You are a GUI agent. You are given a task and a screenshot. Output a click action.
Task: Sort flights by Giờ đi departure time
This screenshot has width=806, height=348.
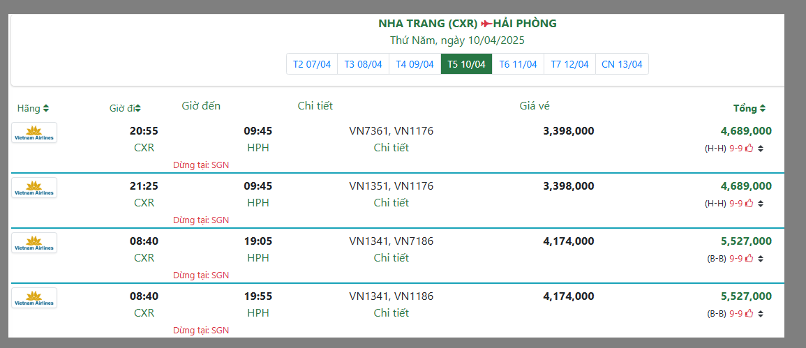[125, 108]
